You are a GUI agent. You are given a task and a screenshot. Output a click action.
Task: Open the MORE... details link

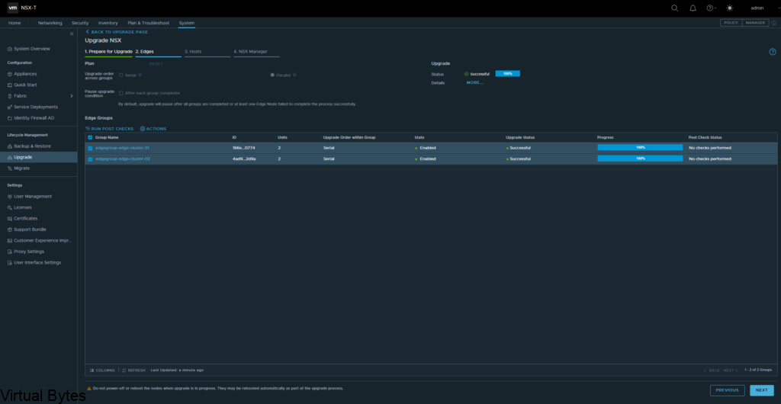pos(474,82)
